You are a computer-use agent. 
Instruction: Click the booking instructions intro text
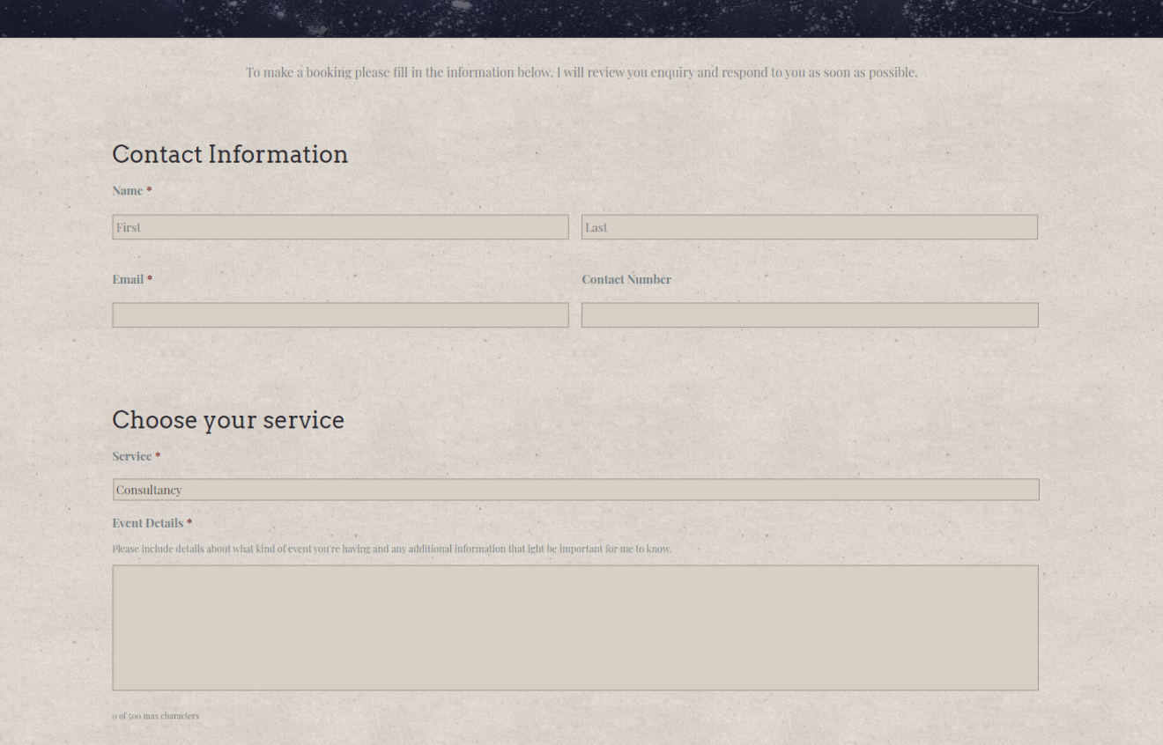click(581, 72)
